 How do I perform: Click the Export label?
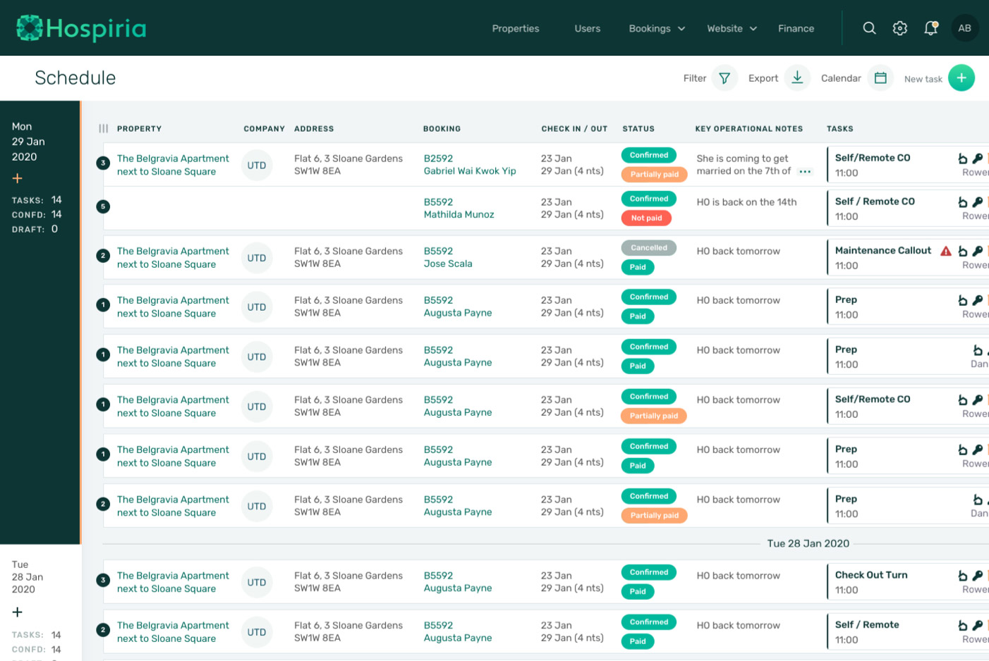coord(763,78)
